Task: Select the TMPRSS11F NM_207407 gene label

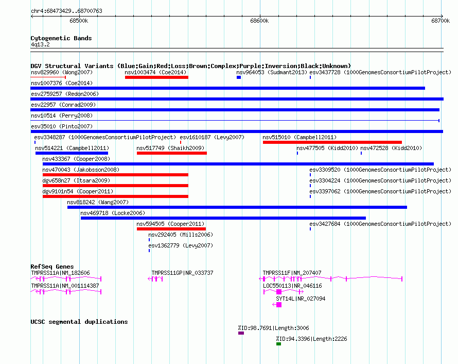Action: click(x=292, y=273)
